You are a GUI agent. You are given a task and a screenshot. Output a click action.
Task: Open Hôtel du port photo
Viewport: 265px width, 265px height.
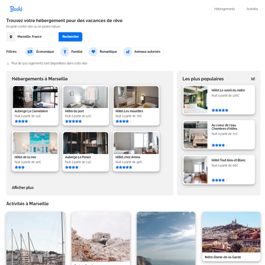point(86,97)
